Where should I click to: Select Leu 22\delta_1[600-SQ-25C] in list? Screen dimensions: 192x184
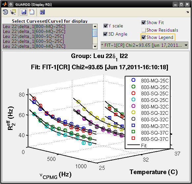(x=48, y=41)
